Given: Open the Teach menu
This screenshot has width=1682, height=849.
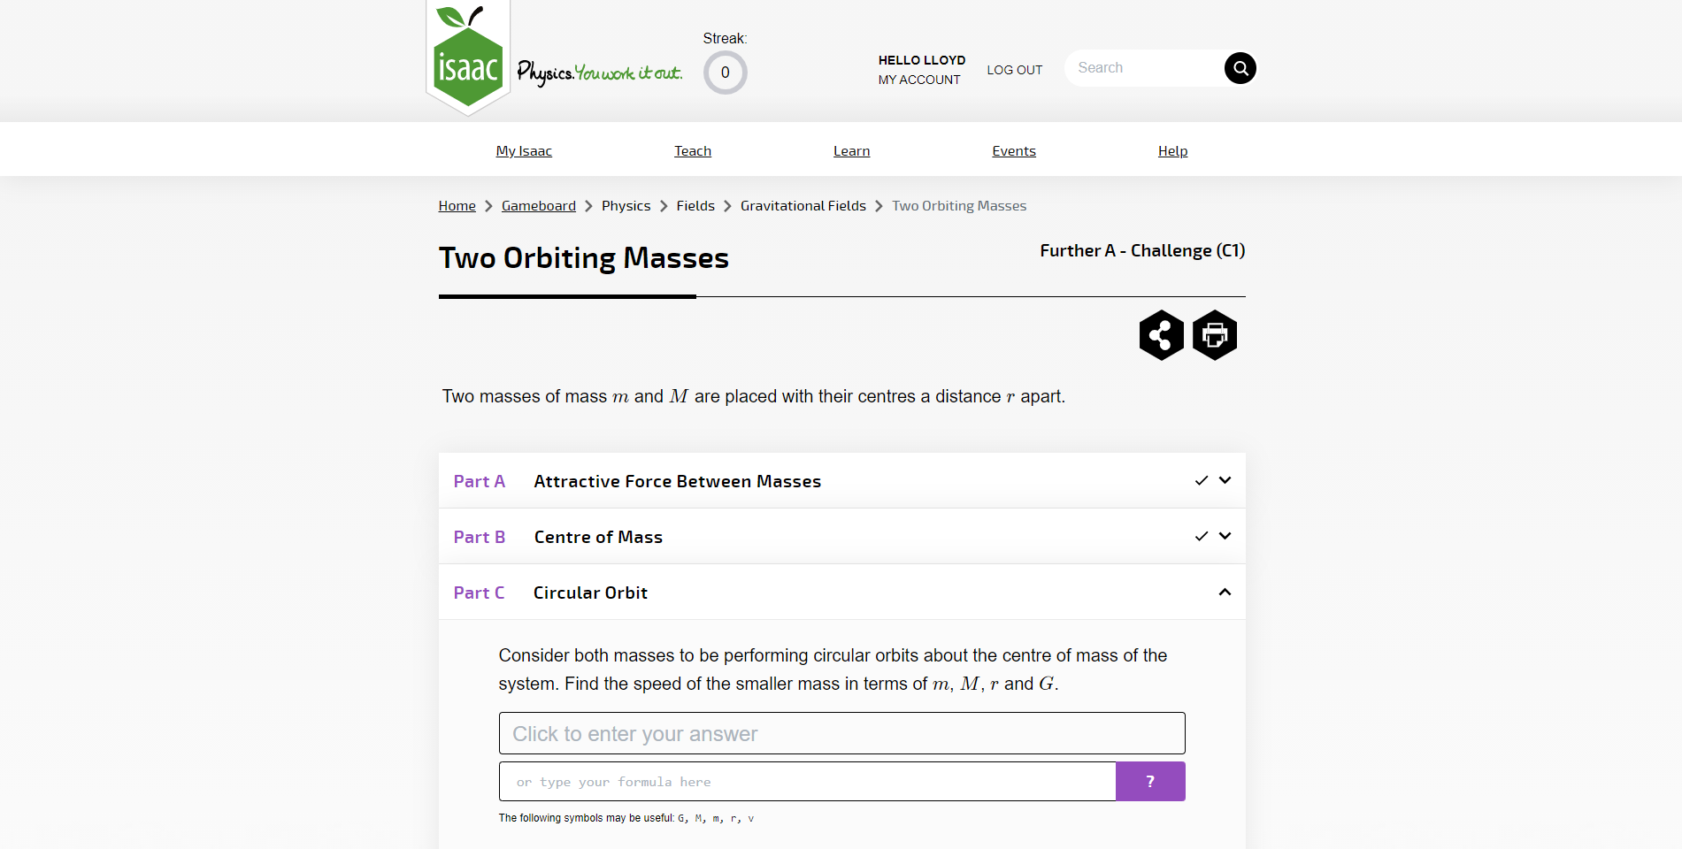Looking at the screenshot, I should tap(693, 151).
